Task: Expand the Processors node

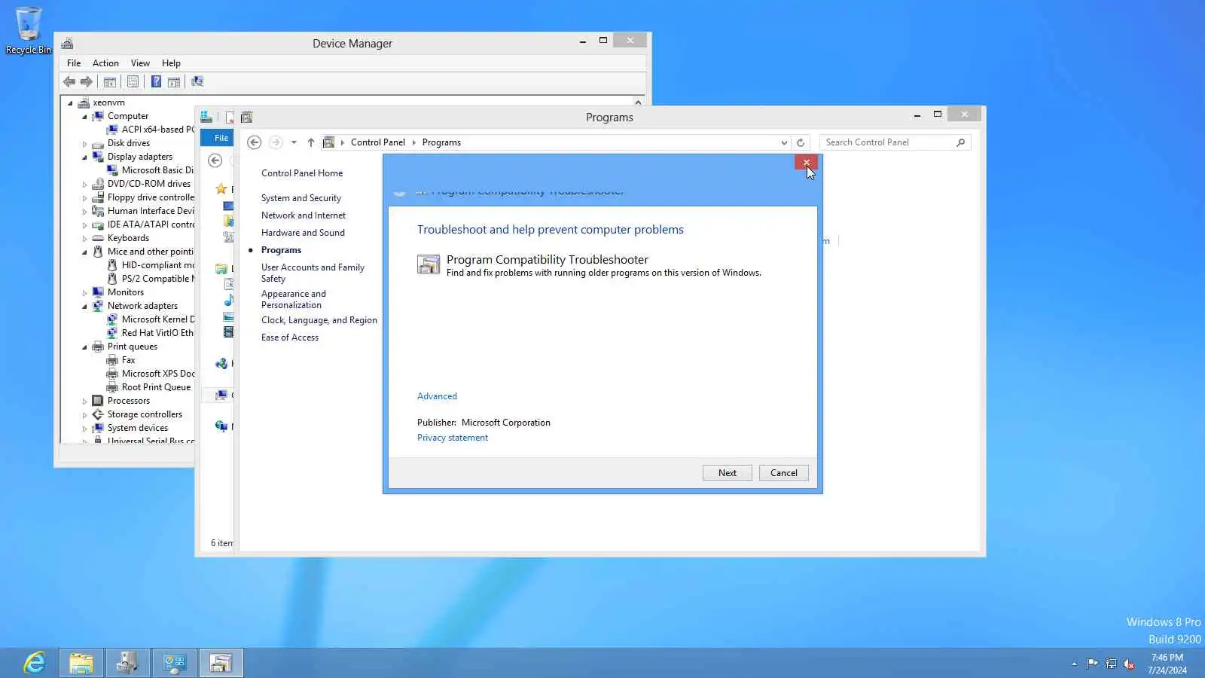Action: 84,401
